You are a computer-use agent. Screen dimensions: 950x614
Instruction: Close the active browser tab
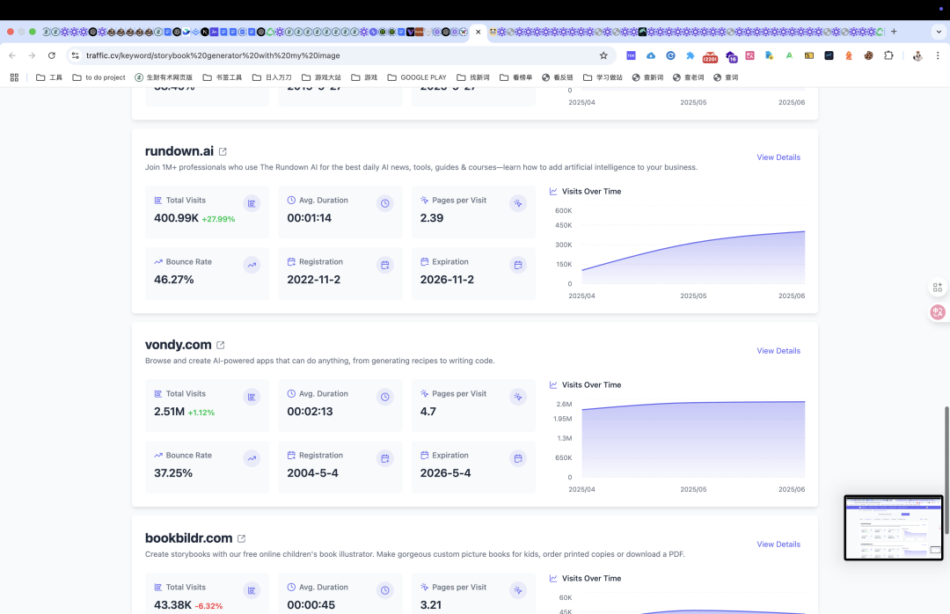tap(478, 32)
